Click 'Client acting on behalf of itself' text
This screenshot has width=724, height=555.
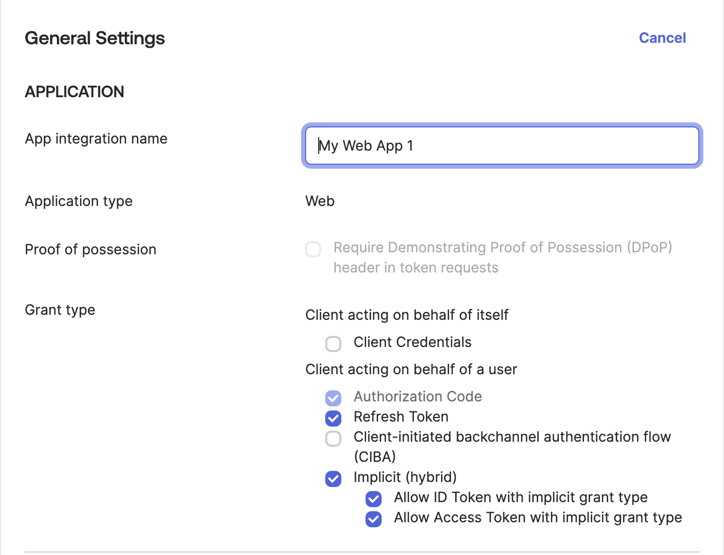(407, 315)
